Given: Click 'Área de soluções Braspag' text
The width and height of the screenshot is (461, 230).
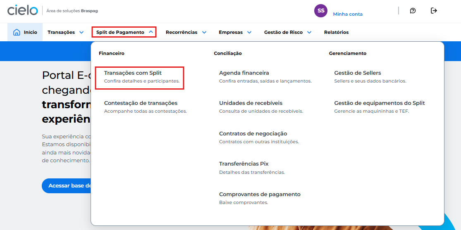Looking at the screenshot, I should click(72, 11).
